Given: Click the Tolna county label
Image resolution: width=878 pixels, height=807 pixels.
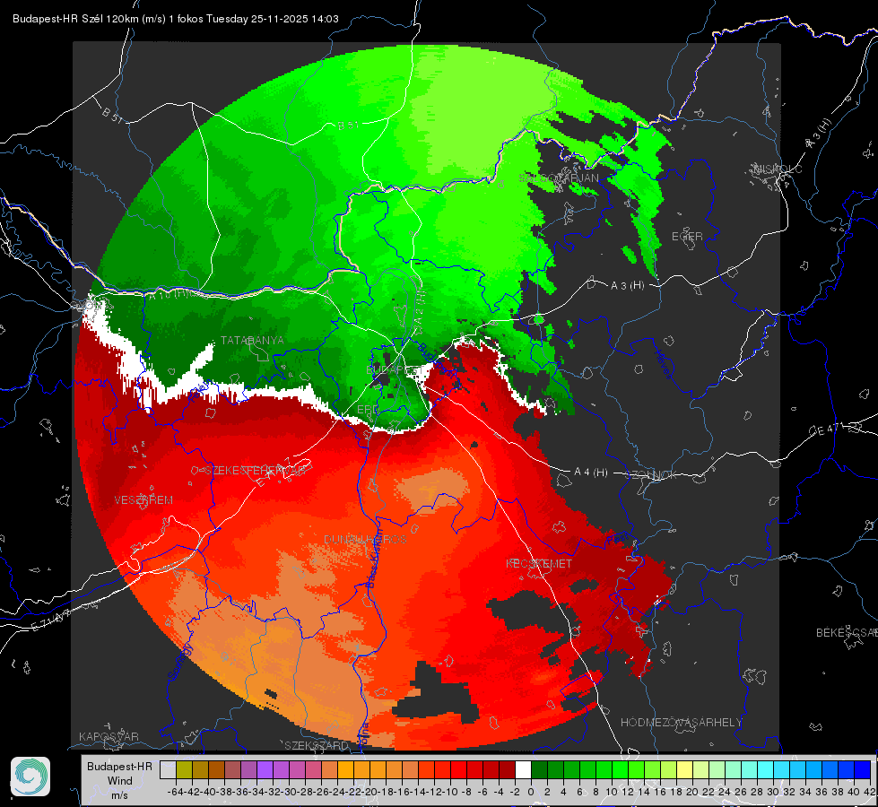Looking at the screenshot, I should click(363, 734).
